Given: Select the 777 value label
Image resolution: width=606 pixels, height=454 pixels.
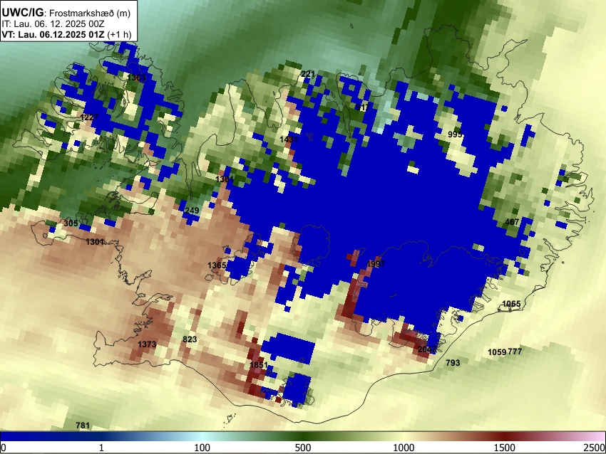Looking at the screenshot, I should click(x=515, y=352).
